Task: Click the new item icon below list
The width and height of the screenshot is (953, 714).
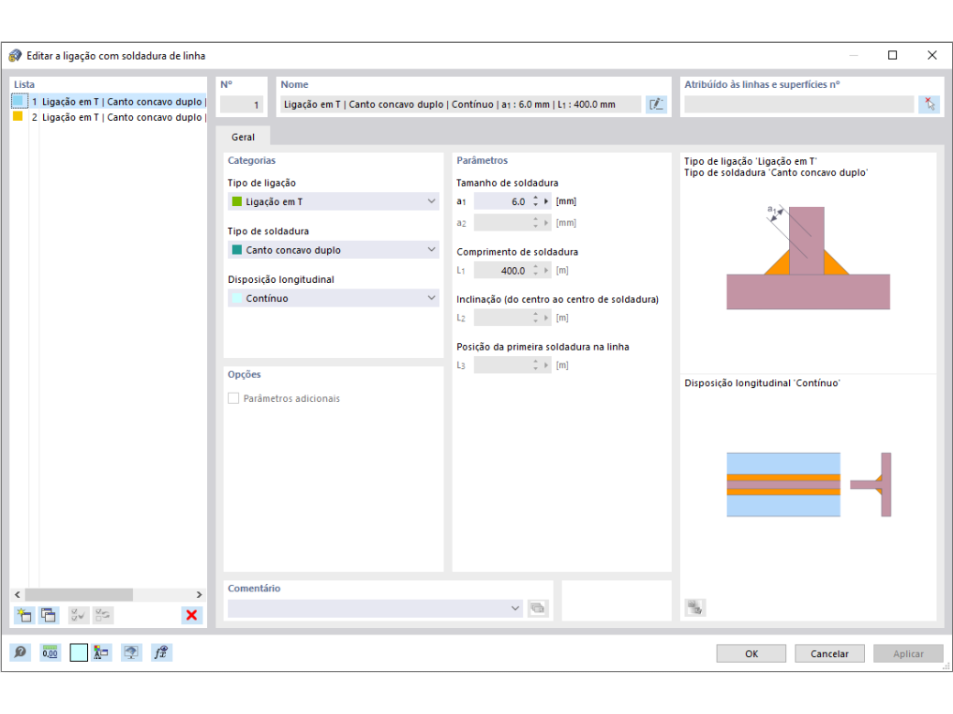Action: coord(25,615)
